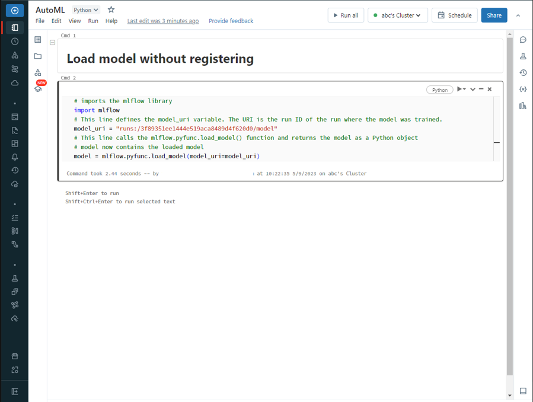Open the workspace folder browser icon
The image size is (533, 402).
(38, 56)
